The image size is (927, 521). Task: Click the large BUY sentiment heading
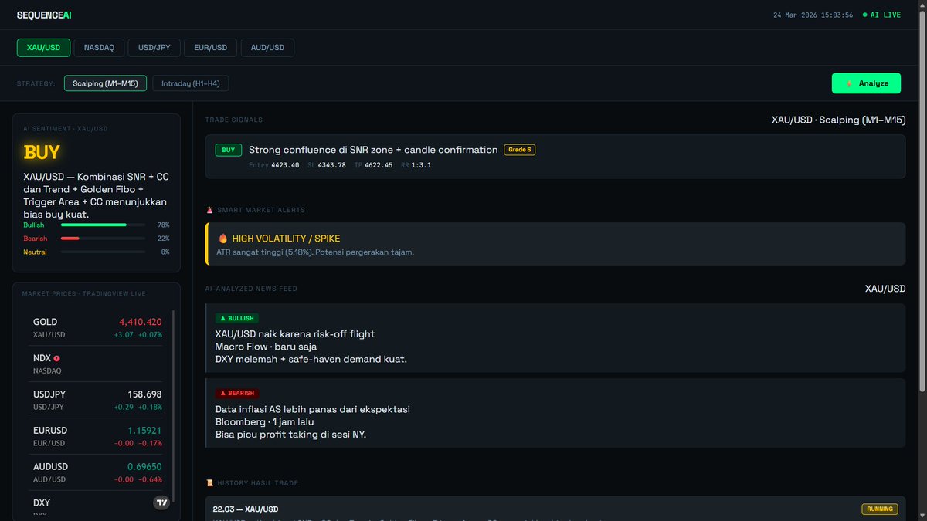pyautogui.click(x=42, y=152)
